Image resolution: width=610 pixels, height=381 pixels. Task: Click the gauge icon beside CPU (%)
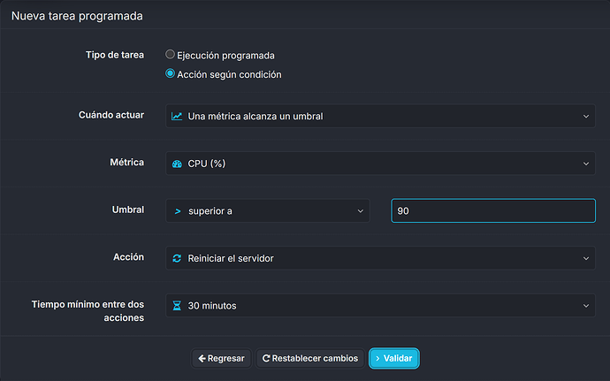[x=177, y=164]
